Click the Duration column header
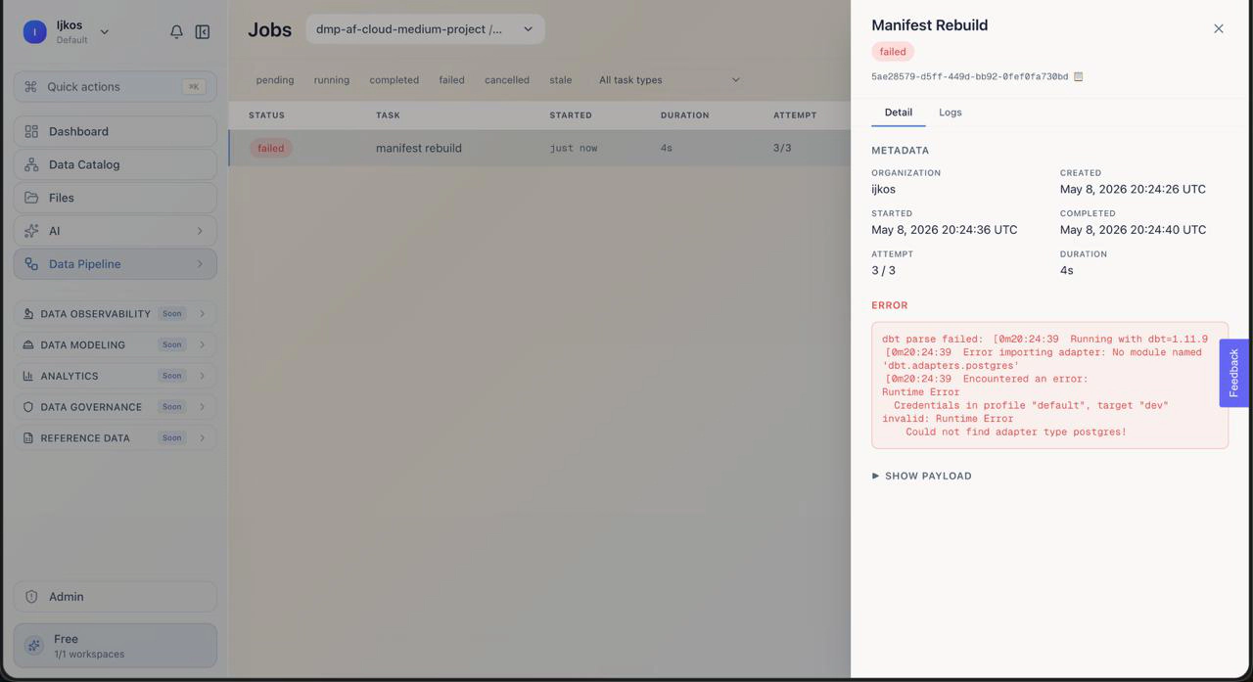This screenshot has width=1253, height=682. [x=685, y=115]
